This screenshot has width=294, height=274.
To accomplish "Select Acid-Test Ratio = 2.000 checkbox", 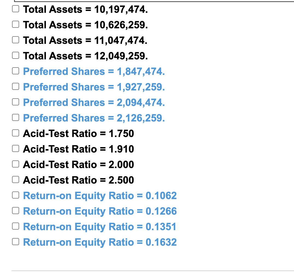I will 16,164.
